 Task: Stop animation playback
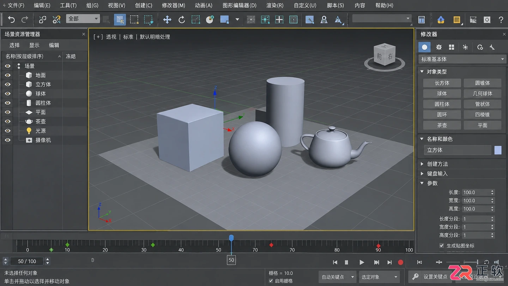[x=346, y=262]
